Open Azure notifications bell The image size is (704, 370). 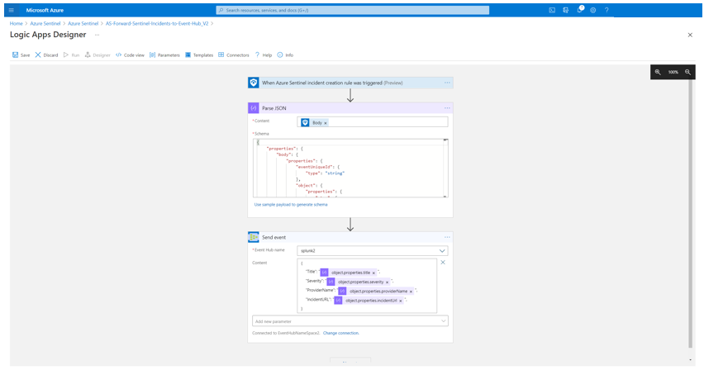579,10
